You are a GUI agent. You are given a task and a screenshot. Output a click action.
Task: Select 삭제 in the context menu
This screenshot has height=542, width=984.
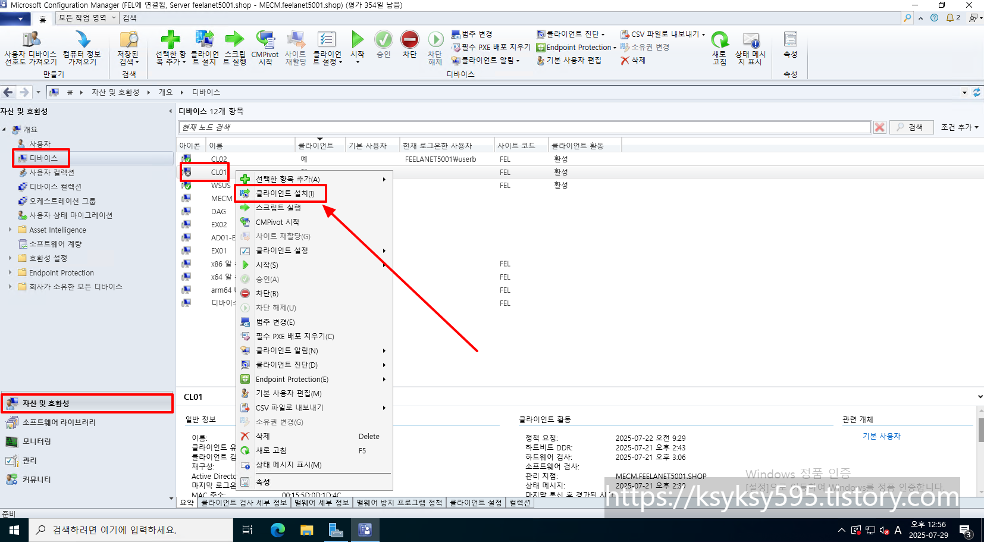point(314,436)
